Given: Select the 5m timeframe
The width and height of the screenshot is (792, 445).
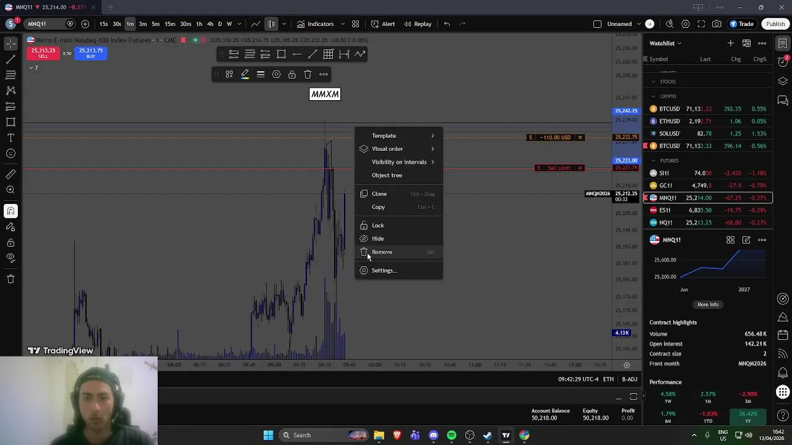Looking at the screenshot, I should coord(155,24).
